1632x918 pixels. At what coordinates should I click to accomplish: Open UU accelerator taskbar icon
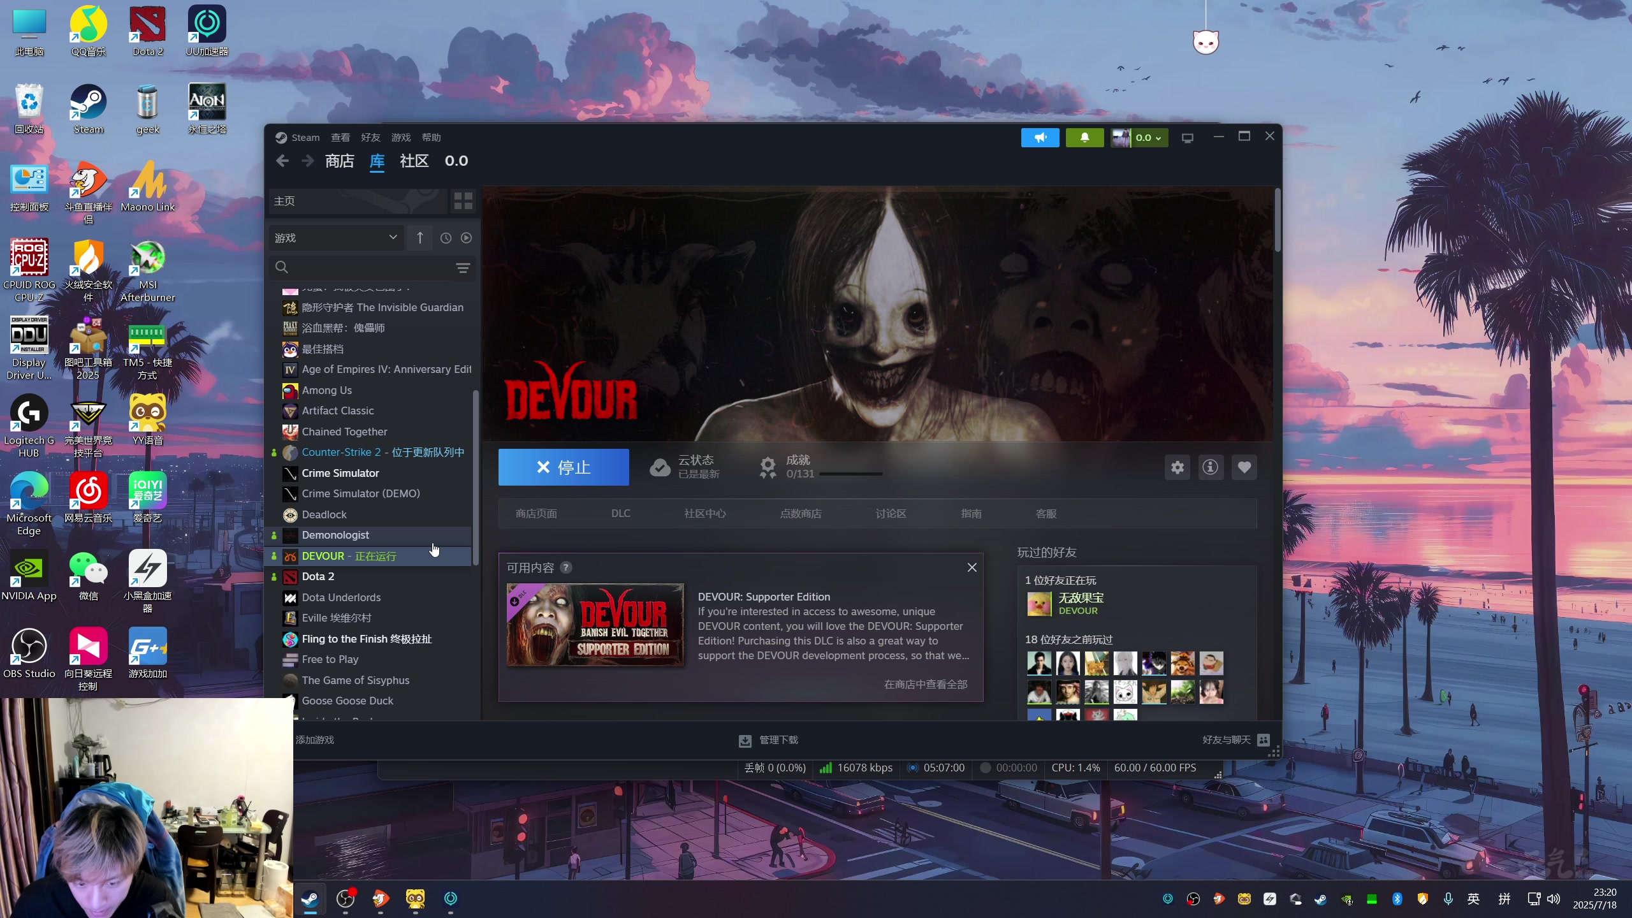[x=451, y=899]
